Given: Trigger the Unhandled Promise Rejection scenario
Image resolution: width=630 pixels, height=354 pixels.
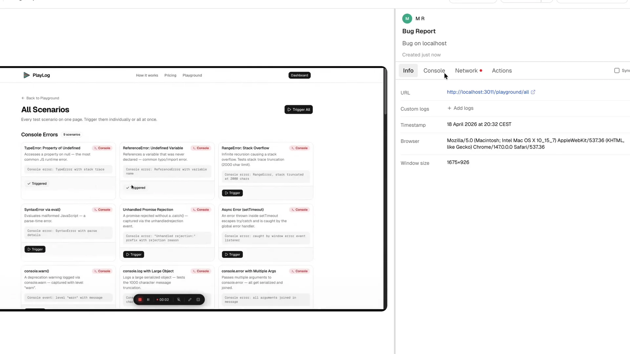Looking at the screenshot, I should point(134,255).
